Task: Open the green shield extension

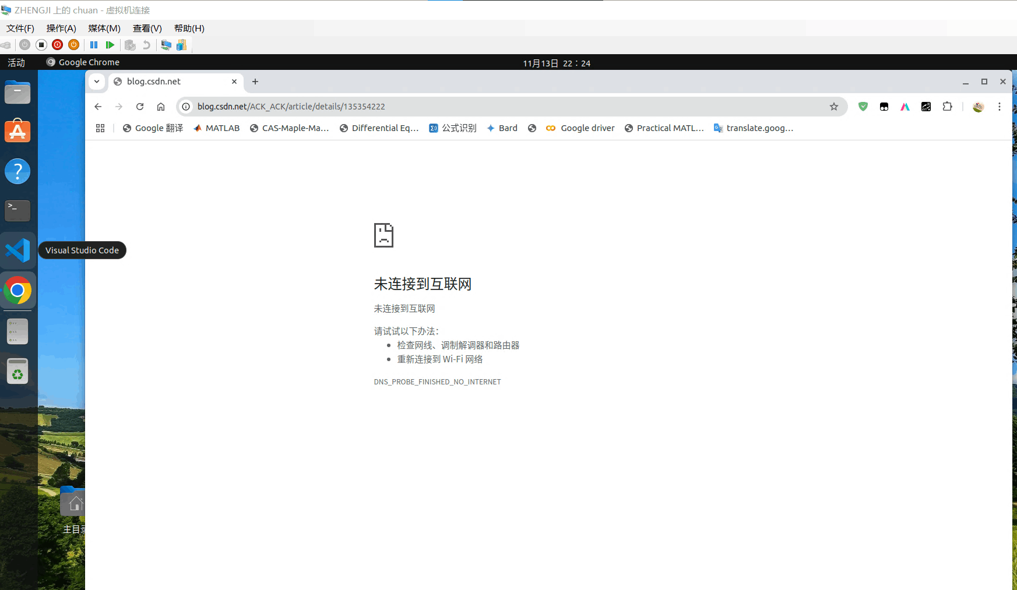Action: 863,107
